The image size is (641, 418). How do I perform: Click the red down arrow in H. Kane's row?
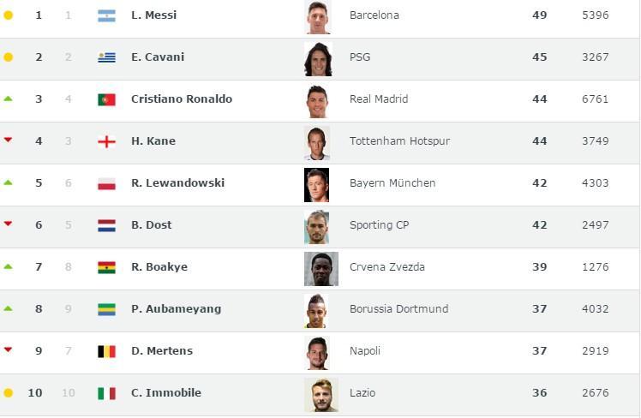(x=8, y=140)
